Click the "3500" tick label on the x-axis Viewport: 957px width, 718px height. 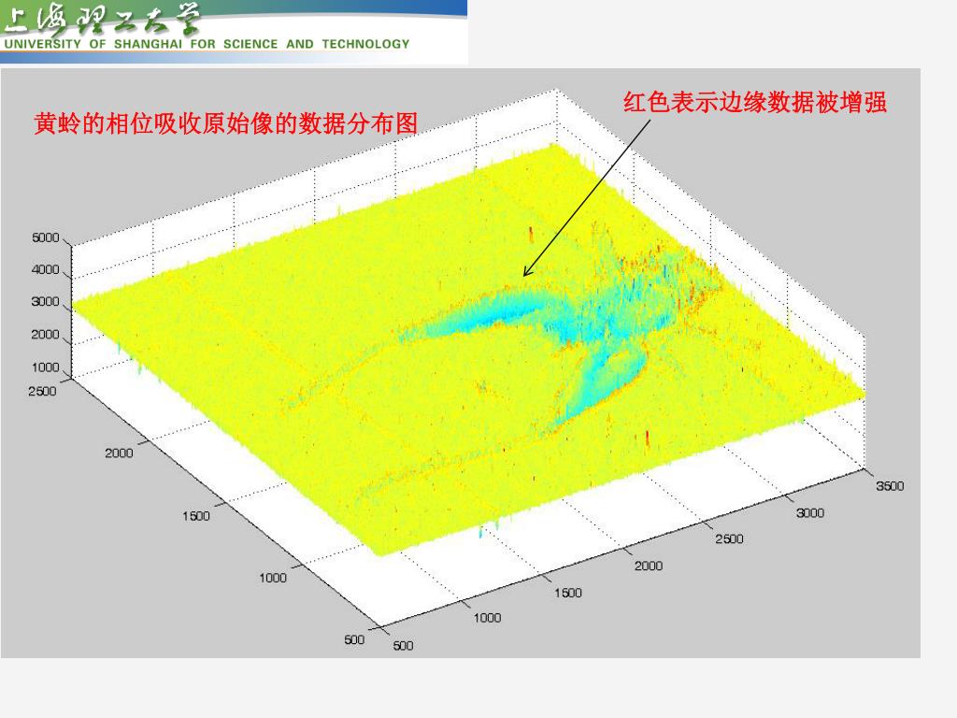(x=890, y=486)
